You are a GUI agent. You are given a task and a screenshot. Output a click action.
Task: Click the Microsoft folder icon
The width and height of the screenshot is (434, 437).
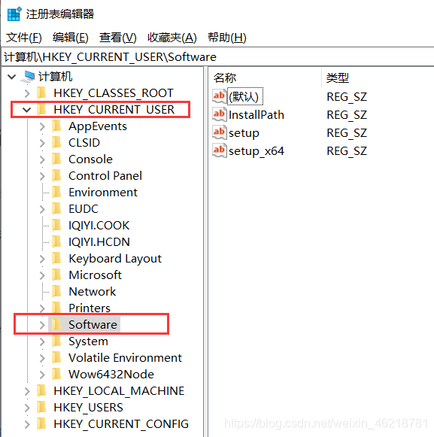[56, 275]
